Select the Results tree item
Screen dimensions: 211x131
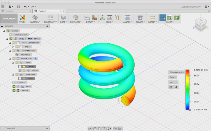pos(25,90)
